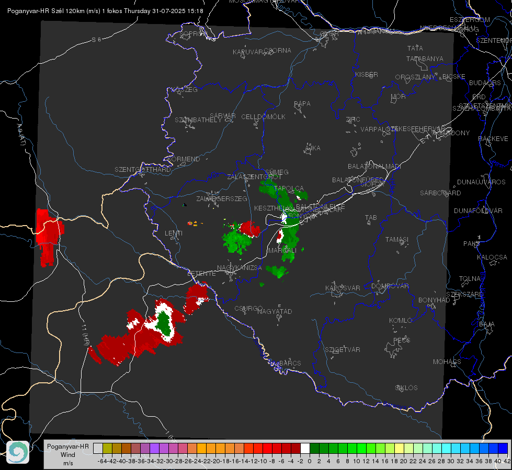The image size is (512, 470).
Task: Click the SÜMEG city label
Action: tap(277, 172)
